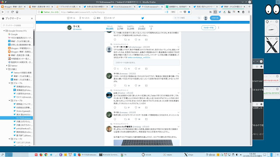Collapse the 弁護士 bookmarks folder
This screenshot has height=157, width=280.
(x=7, y=69)
